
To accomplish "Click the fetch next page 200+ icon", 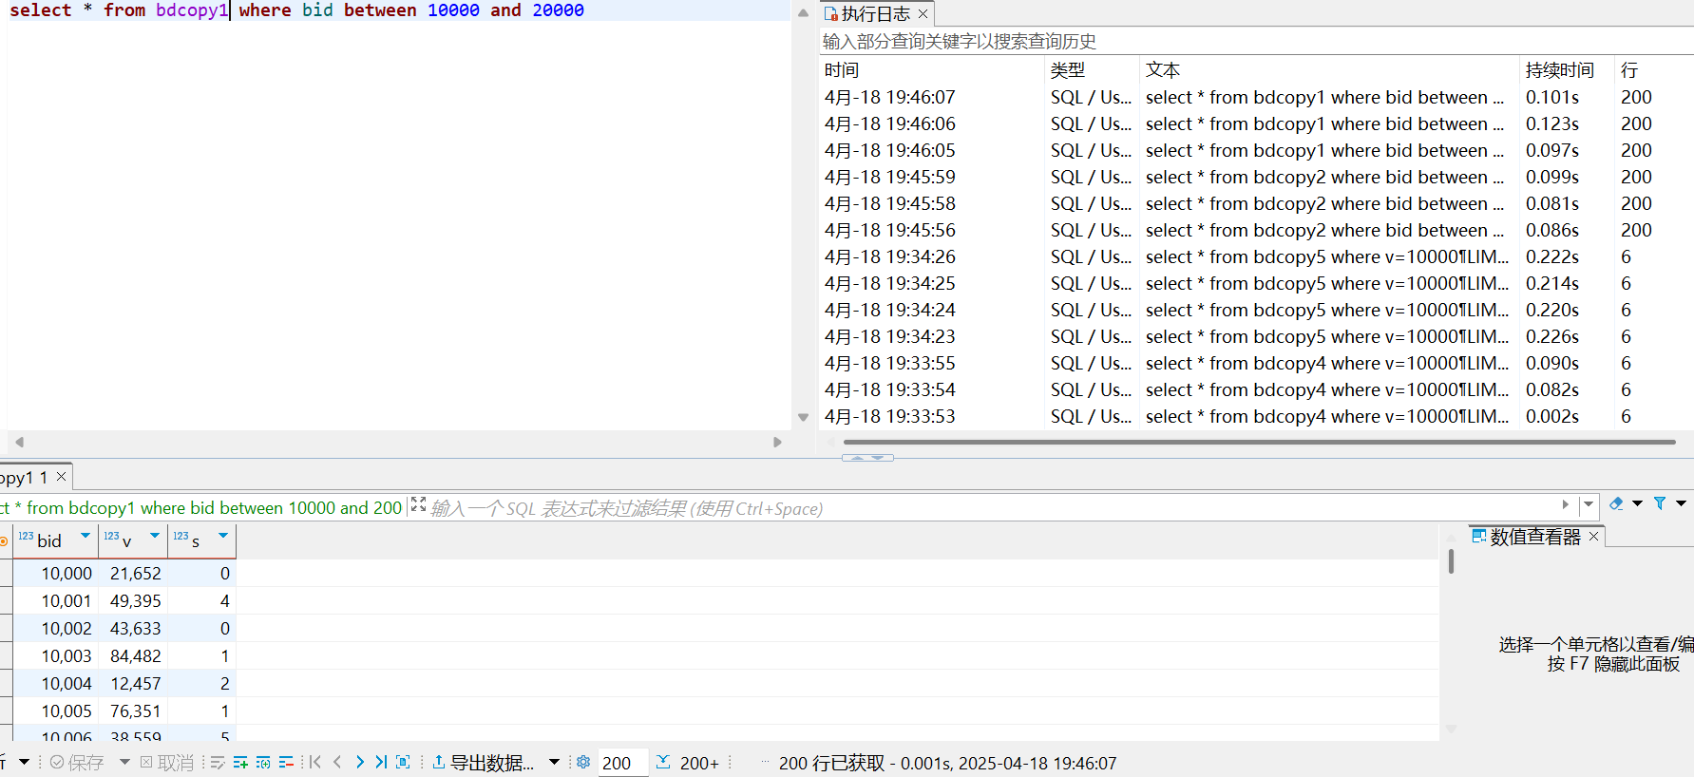I will (663, 762).
